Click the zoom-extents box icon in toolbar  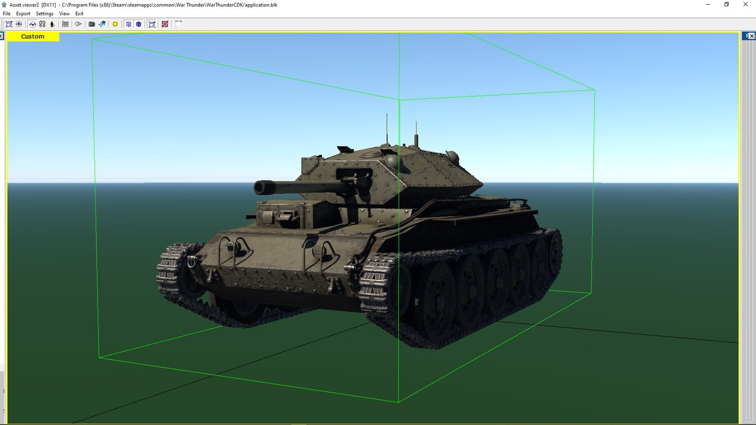(9, 24)
